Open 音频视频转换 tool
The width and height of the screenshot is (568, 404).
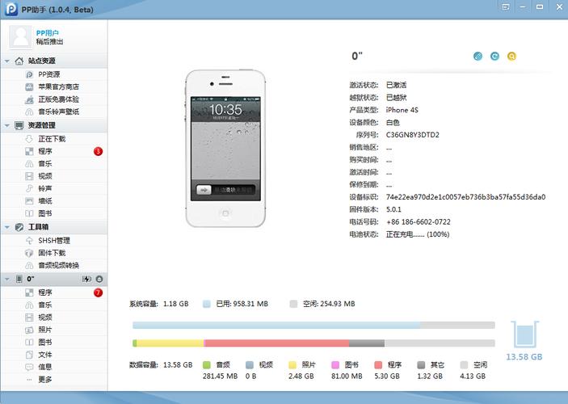click(x=53, y=265)
